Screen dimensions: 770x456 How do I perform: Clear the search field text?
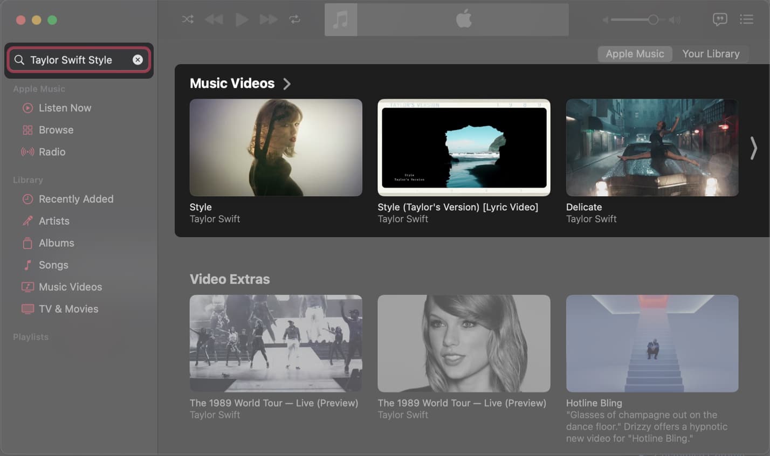pyautogui.click(x=137, y=60)
